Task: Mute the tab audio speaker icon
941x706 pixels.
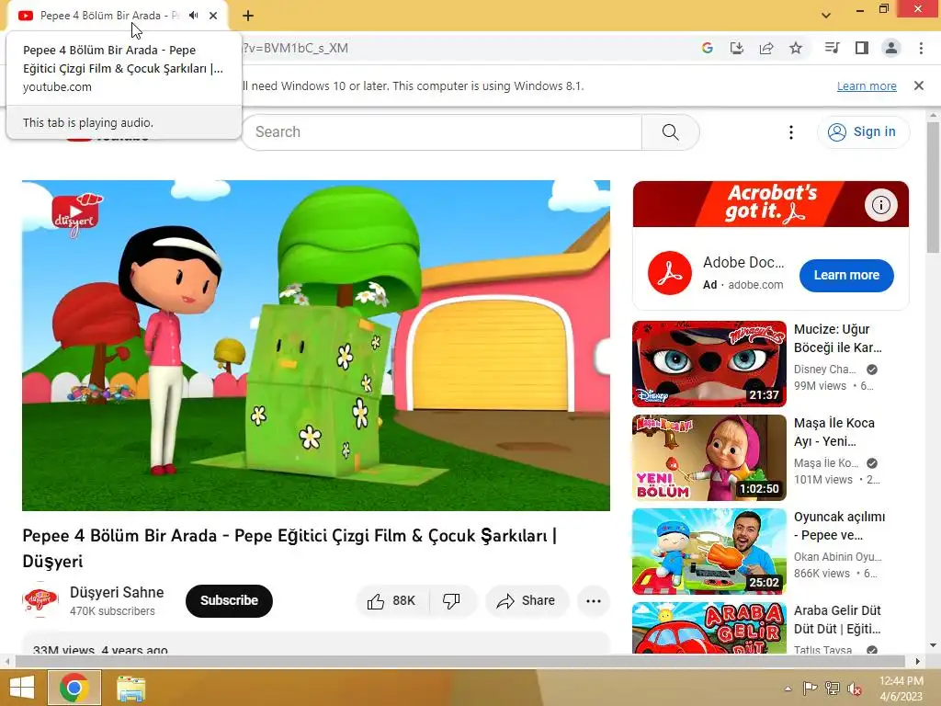Action: (193, 16)
